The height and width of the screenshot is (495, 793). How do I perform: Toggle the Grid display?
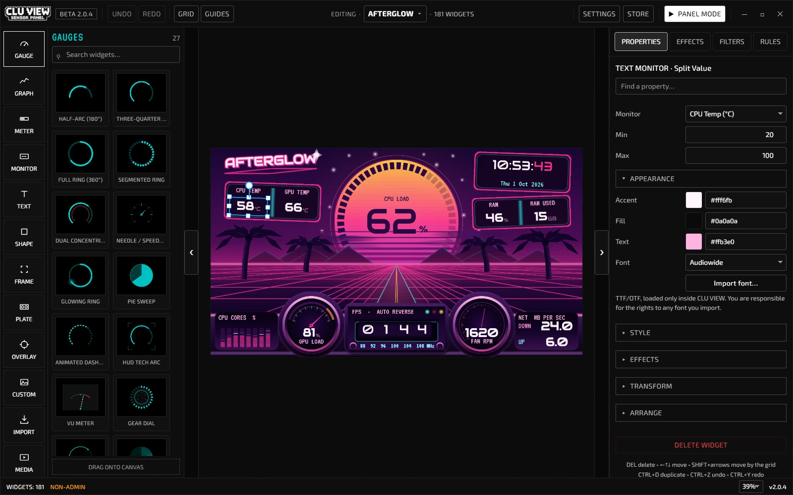click(x=186, y=14)
